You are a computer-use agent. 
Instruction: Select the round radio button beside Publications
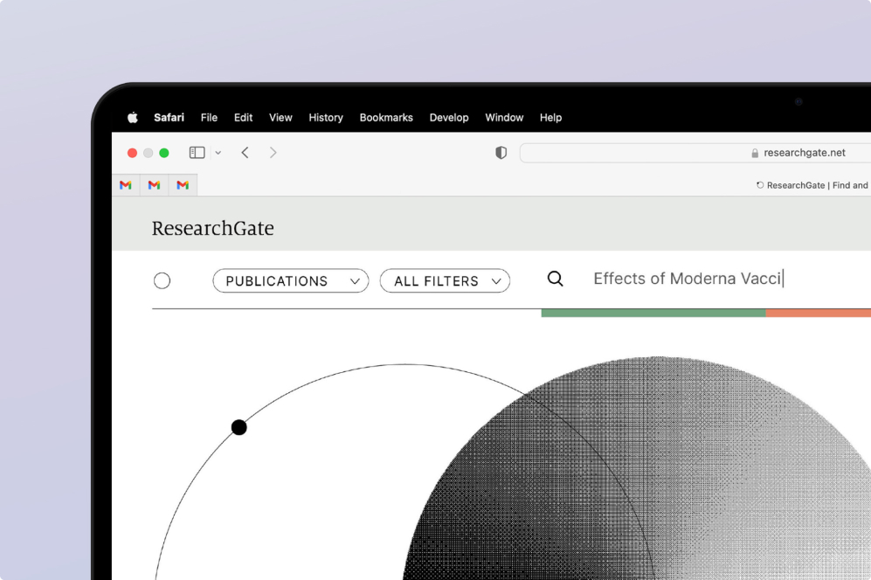162,280
